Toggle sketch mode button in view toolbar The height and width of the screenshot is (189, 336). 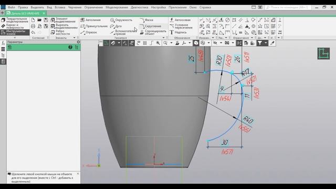click(x=107, y=43)
